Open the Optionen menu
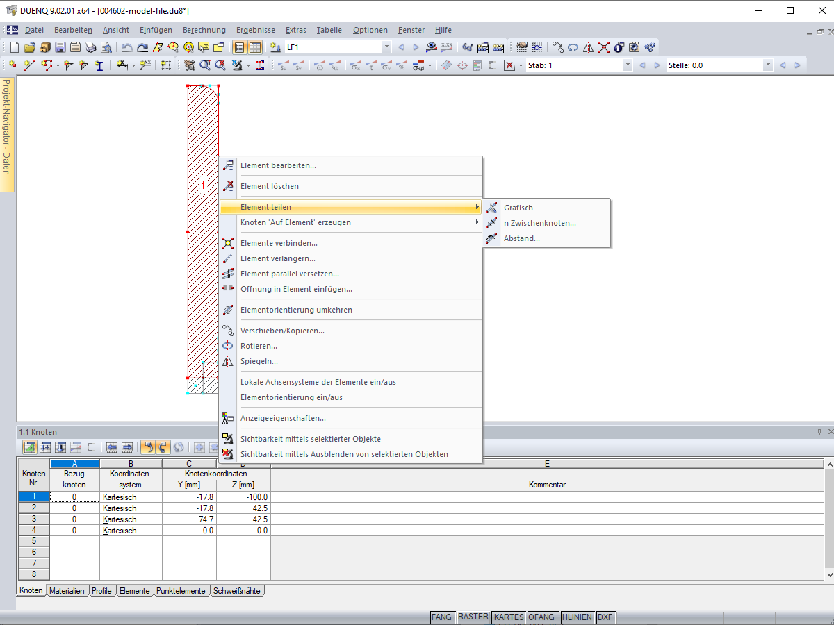This screenshot has height=625, width=834. 370,30
